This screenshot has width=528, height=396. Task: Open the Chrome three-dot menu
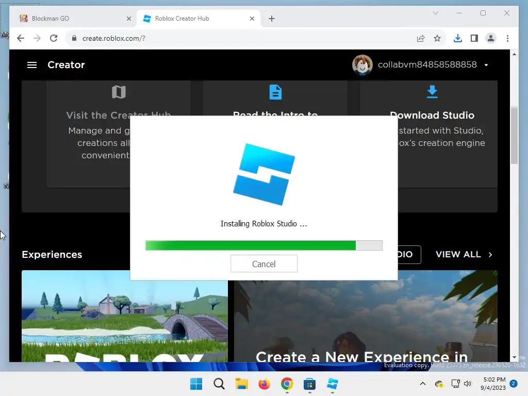coord(507,38)
